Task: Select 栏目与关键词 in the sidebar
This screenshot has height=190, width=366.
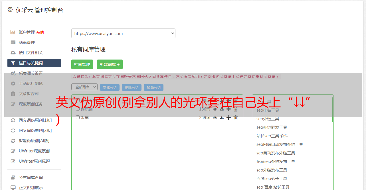Action: 34,63
